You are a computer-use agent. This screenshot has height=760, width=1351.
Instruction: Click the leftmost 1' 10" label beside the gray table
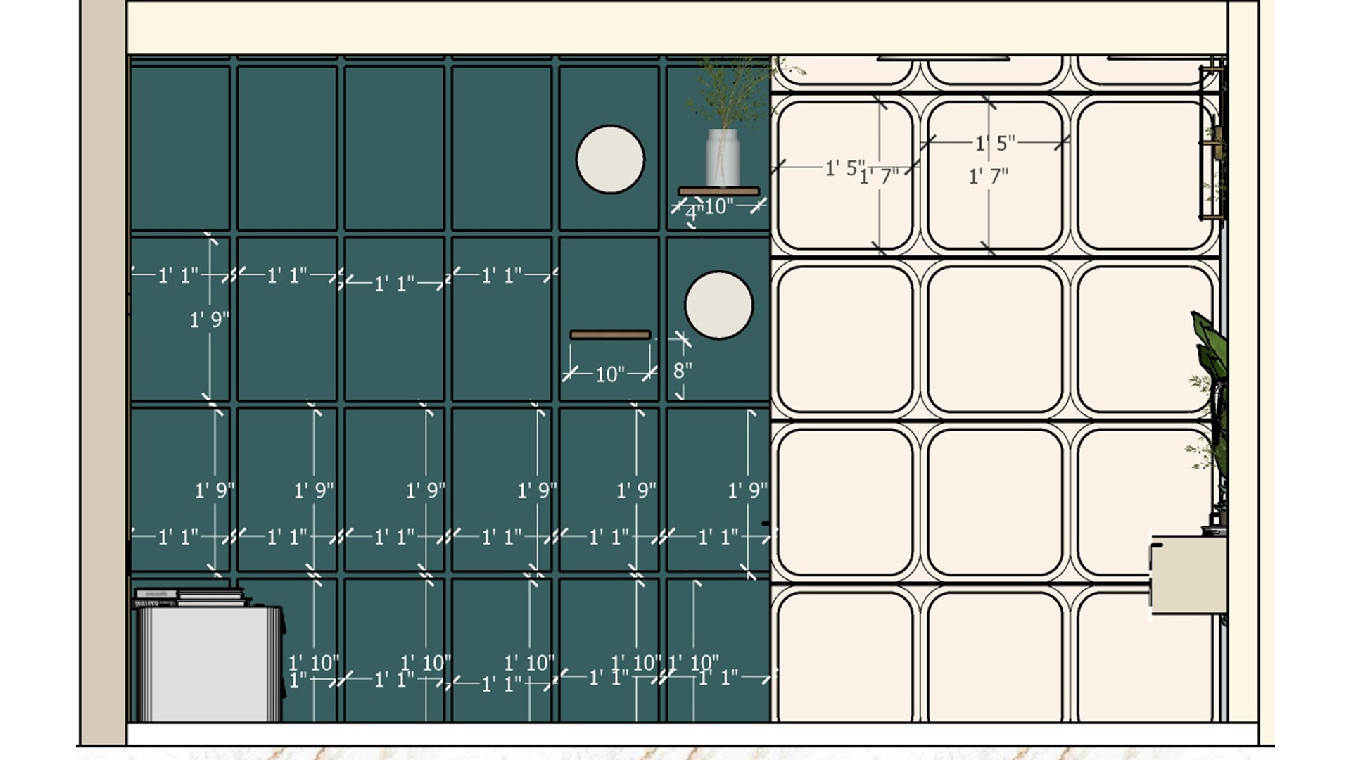pyautogui.click(x=314, y=663)
